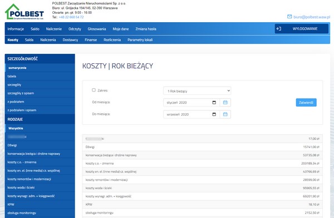Select 'sumarycznie' in the sidebar

point(40,68)
